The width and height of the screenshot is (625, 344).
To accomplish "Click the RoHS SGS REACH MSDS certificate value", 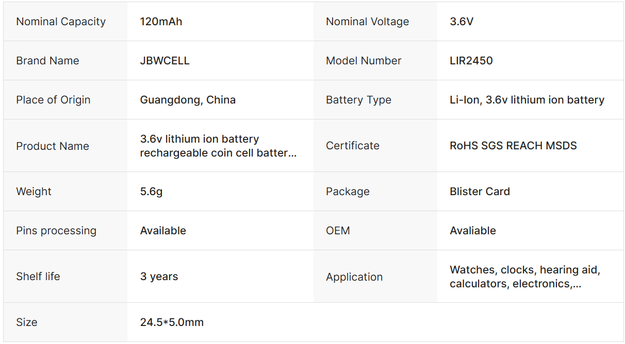I will (x=513, y=146).
